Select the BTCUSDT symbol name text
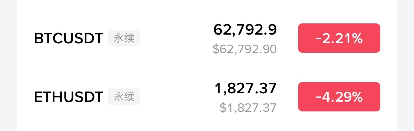The height and width of the screenshot is (131, 414). (68, 38)
